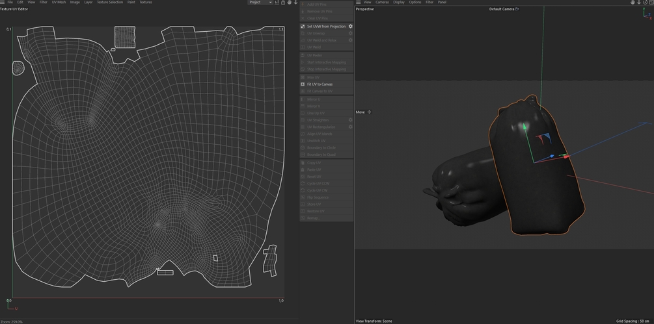The height and width of the screenshot is (324, 654).
Task: Click the UV Weld and Relax command
Action: pyautogui.click(x=327, y=40)
